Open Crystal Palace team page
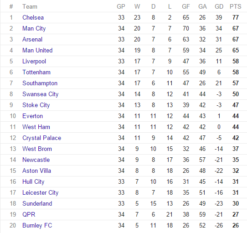Screen dimensions: 247x233 pos(42,138)
